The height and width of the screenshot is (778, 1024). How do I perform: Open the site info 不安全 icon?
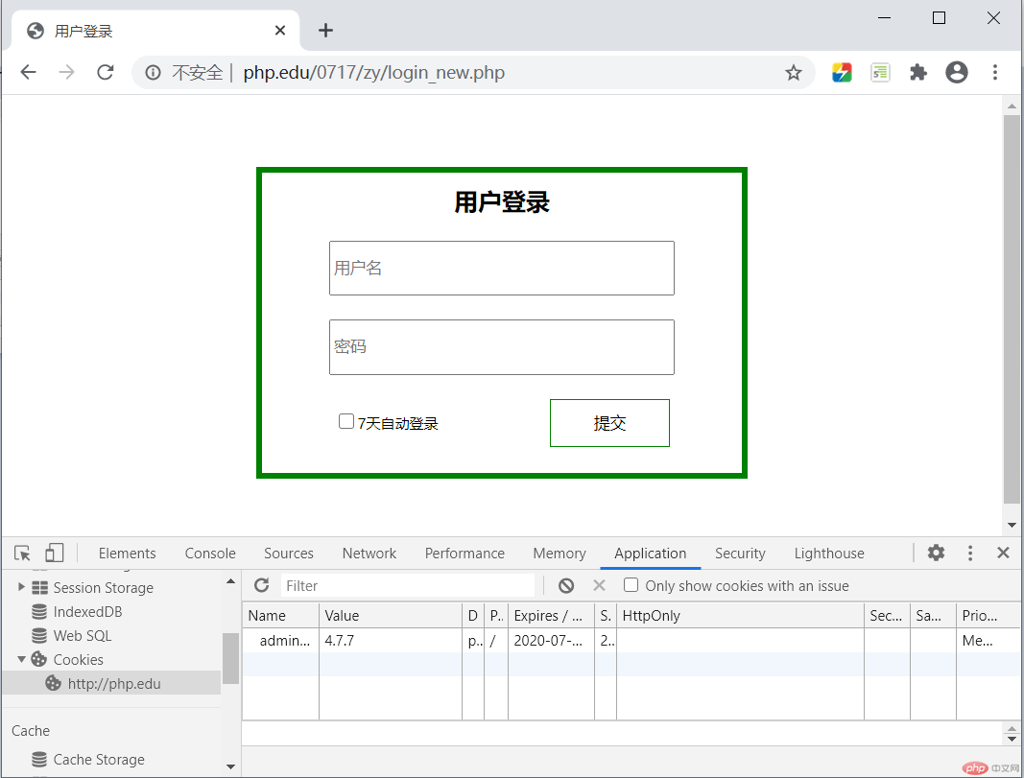[x=153, y=73]
